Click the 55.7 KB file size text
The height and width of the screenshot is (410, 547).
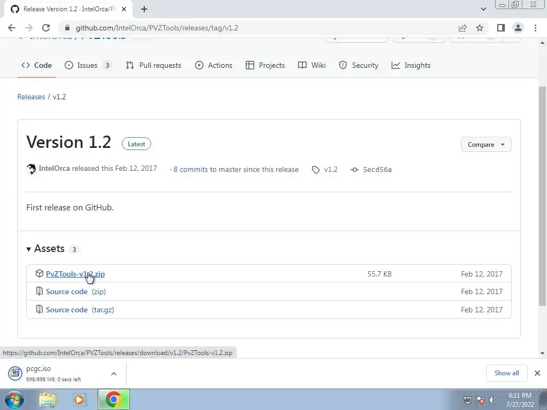pyautogui.click(x=380, y=274)
